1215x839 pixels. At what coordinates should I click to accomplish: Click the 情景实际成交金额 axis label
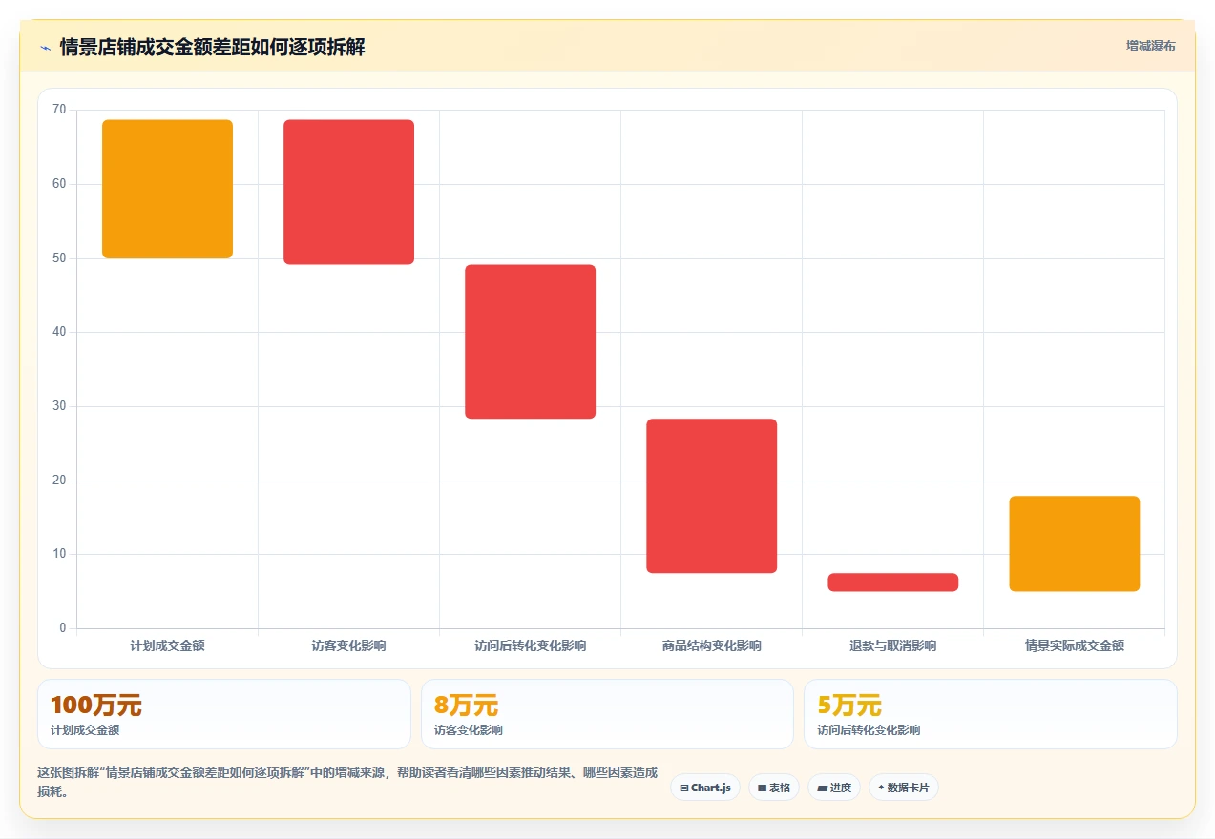tap(1074, 645)
